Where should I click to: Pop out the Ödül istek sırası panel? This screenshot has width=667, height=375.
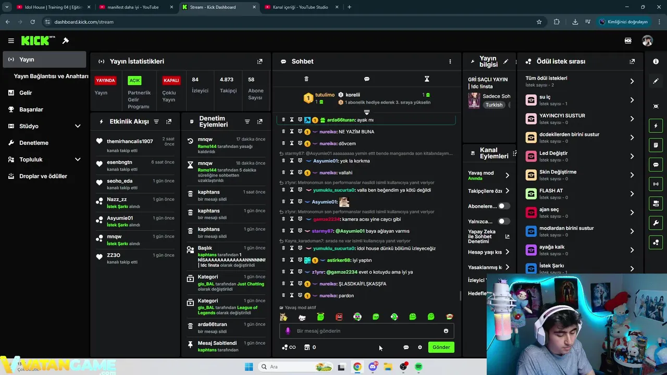[x=632, y=61]
